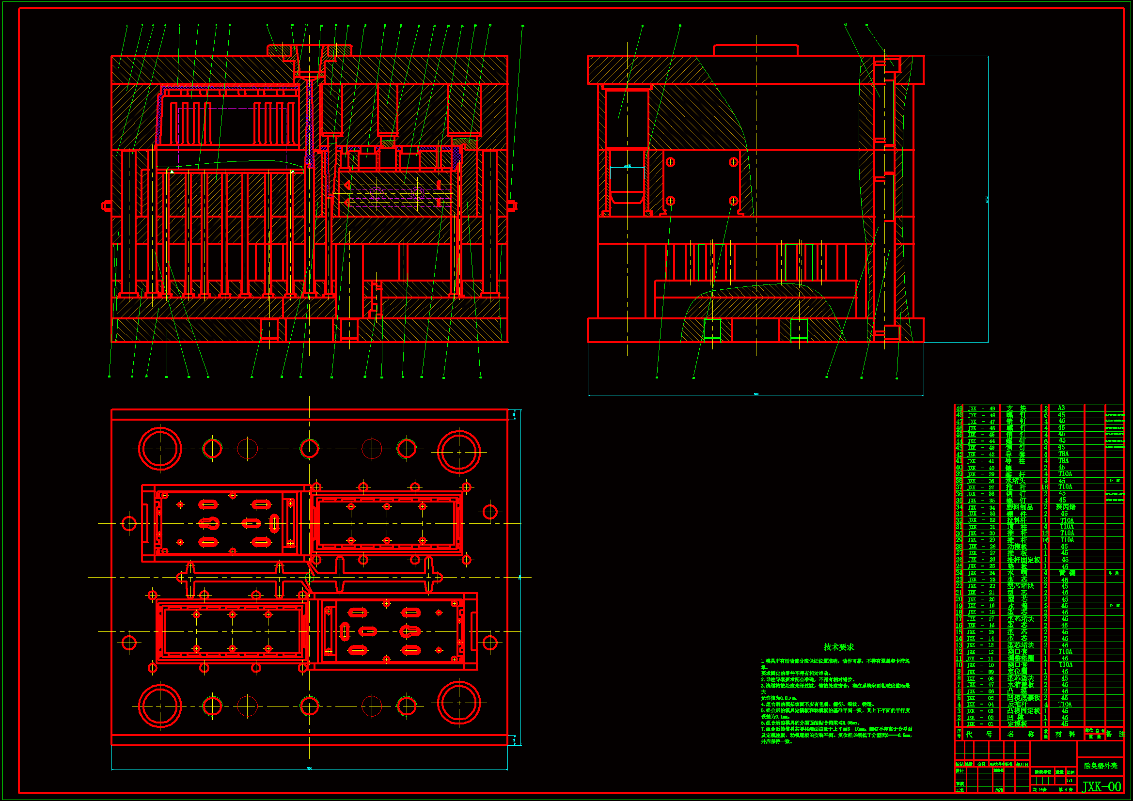Click part name 定模板 in row 1
The image size is (1133, 801).
pyautogui.click(x=1017, y=724)
